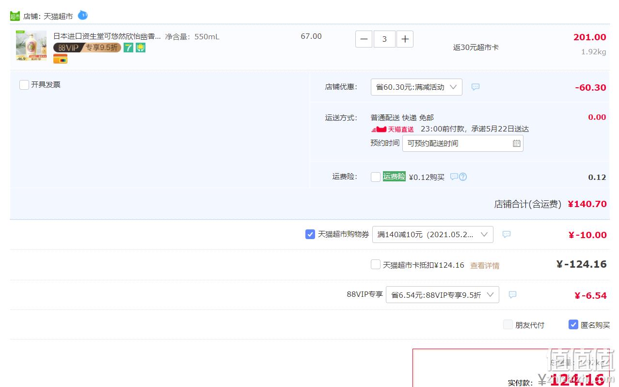Open the 省6.54元:88VIP专享9.5折 dropdown
The width and height of the screenshot is (619, 387).
tap(443, 294)
